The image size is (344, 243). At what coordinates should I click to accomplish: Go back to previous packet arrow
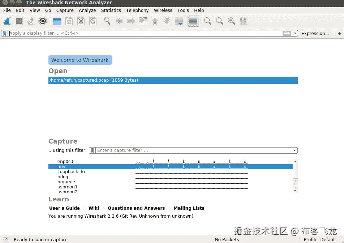119,21
